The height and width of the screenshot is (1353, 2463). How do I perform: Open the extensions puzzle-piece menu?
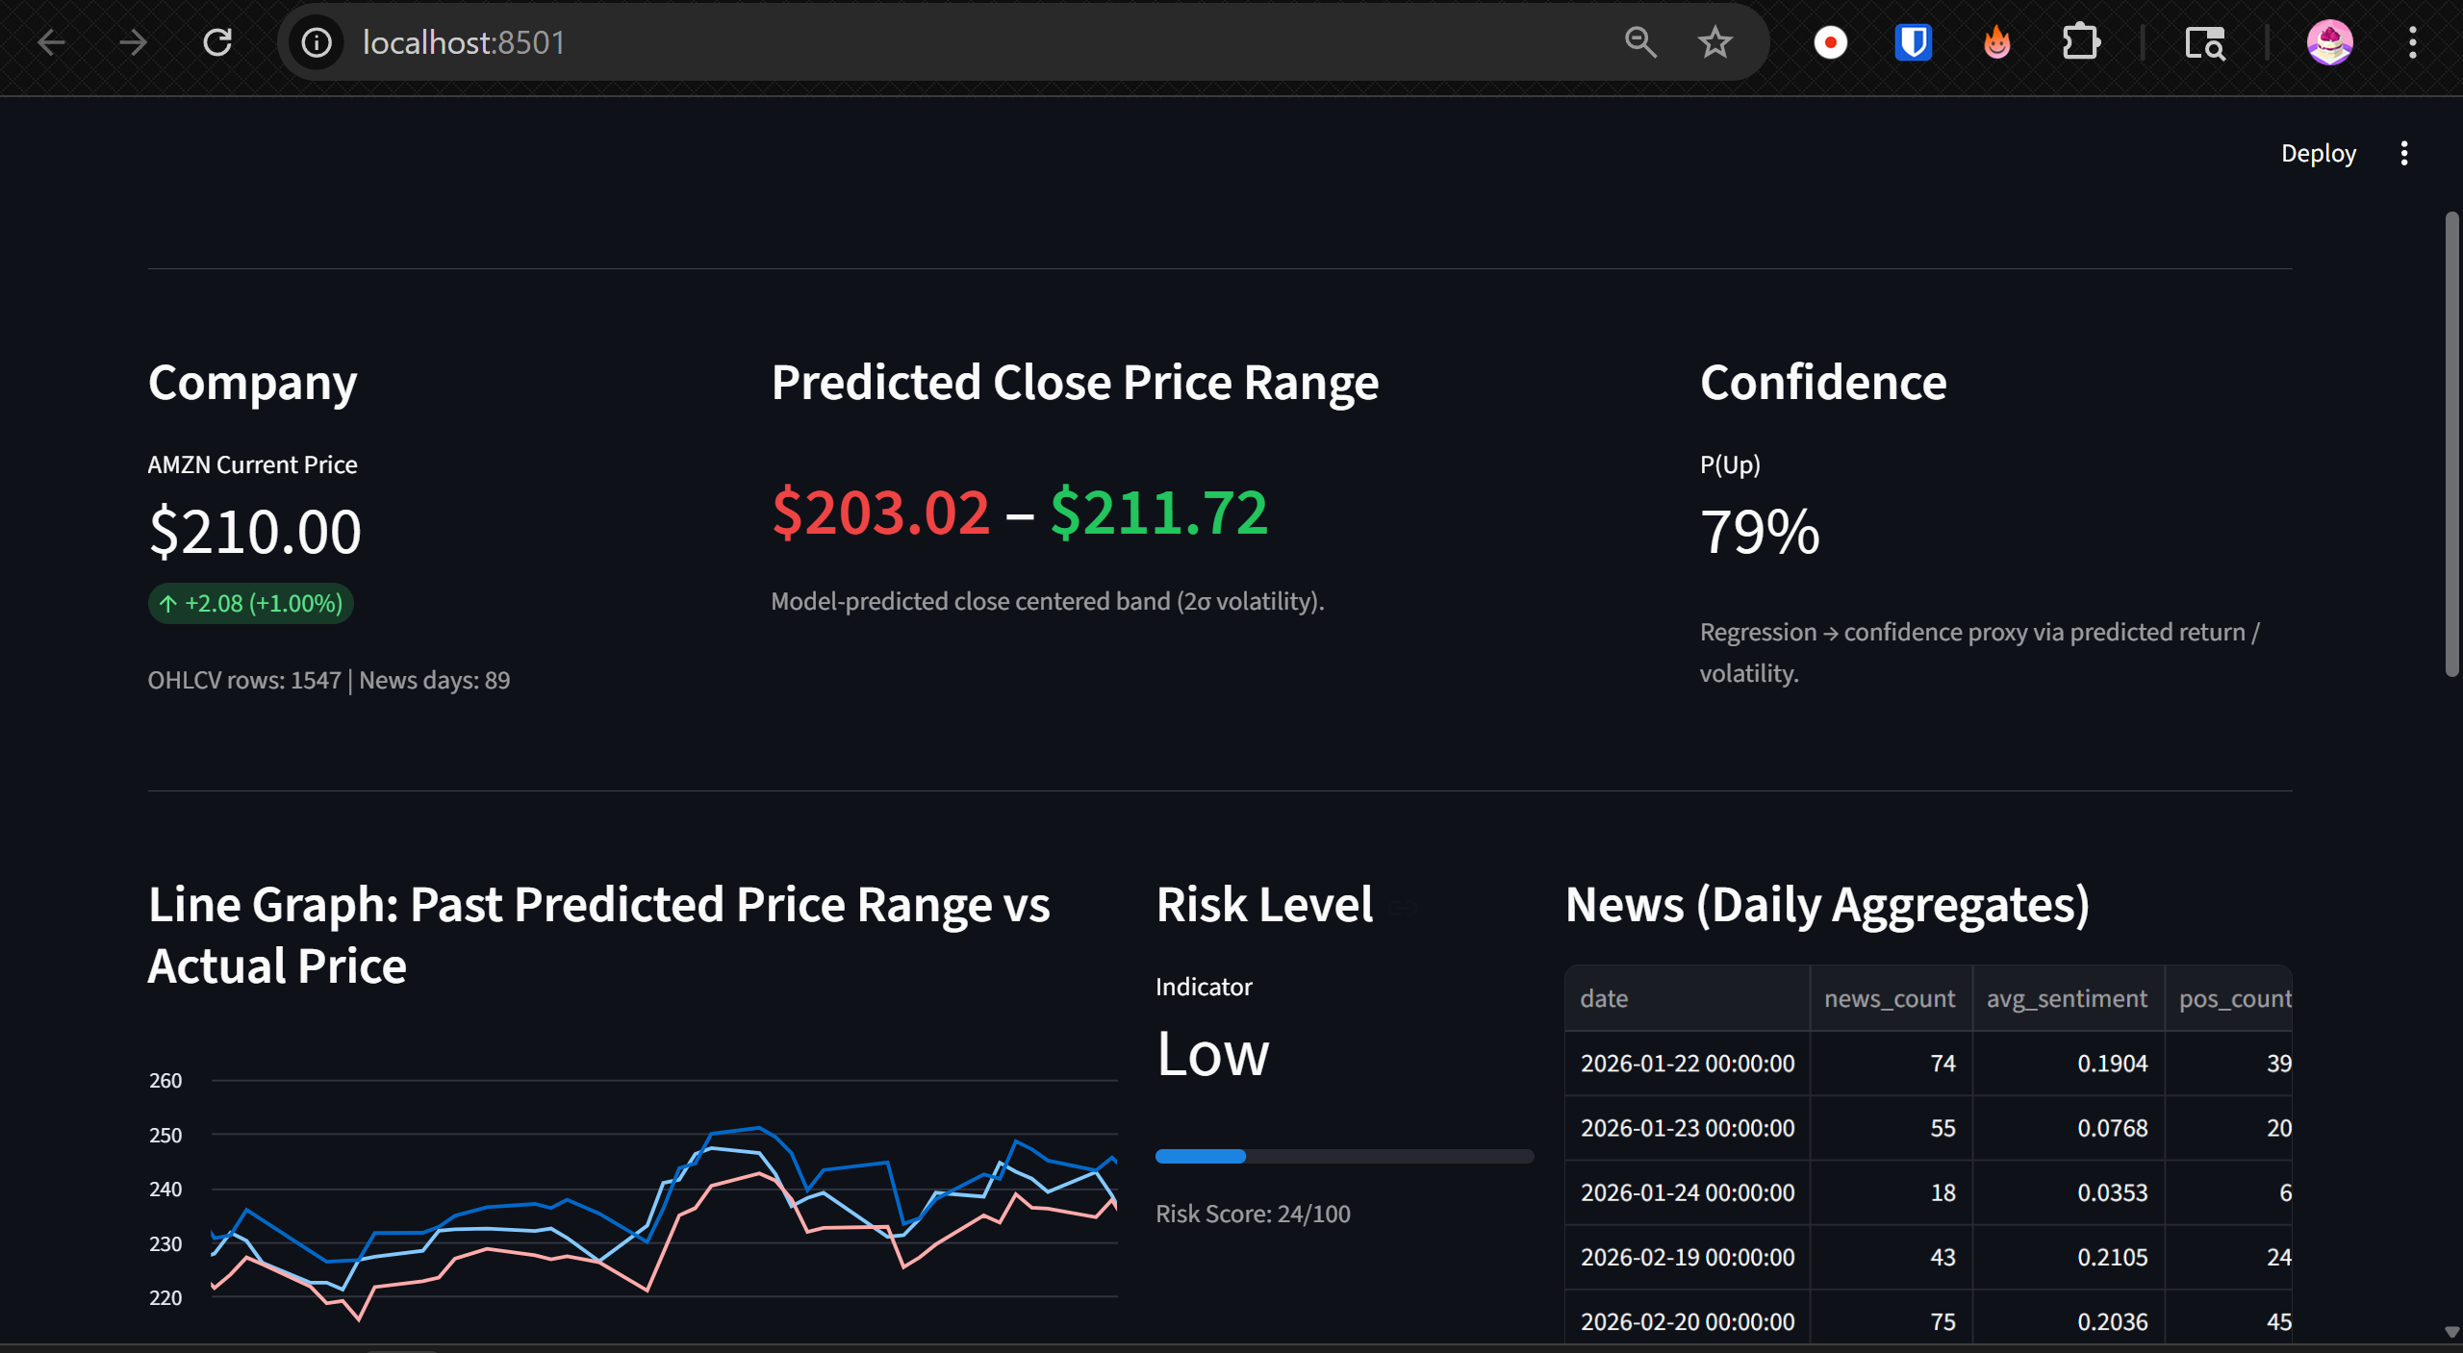(x=2080, y=42)
